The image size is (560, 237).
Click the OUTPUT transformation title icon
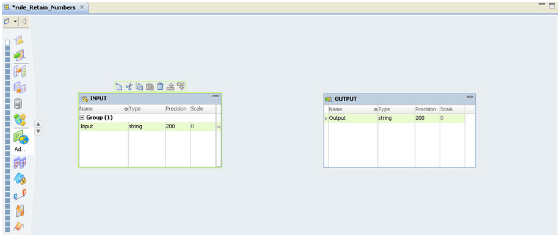pyautogui.click(x=329, y=99)
